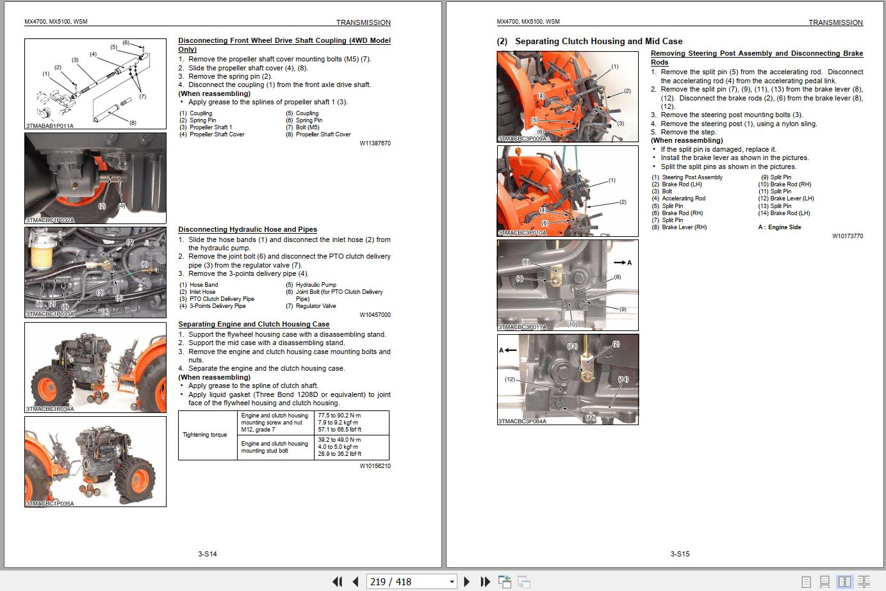Screen dimensions: 886x591
Task: Click the TRANSMISSION header on page 3-S14
Action: [363, 22]
